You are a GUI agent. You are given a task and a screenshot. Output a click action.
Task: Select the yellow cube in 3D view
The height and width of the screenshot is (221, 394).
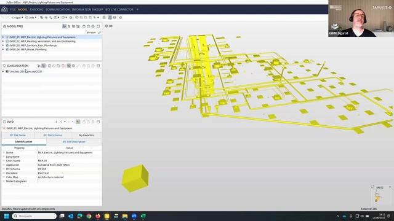[135, 178]
